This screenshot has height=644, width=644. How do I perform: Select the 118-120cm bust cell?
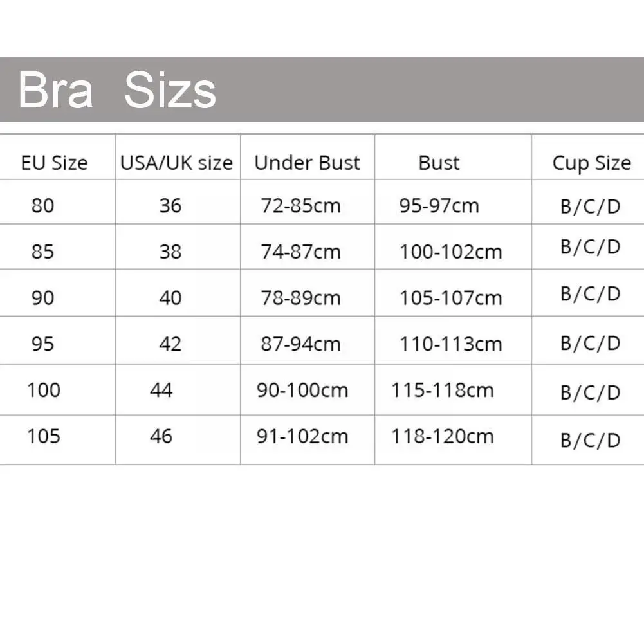tap(443, 436)
